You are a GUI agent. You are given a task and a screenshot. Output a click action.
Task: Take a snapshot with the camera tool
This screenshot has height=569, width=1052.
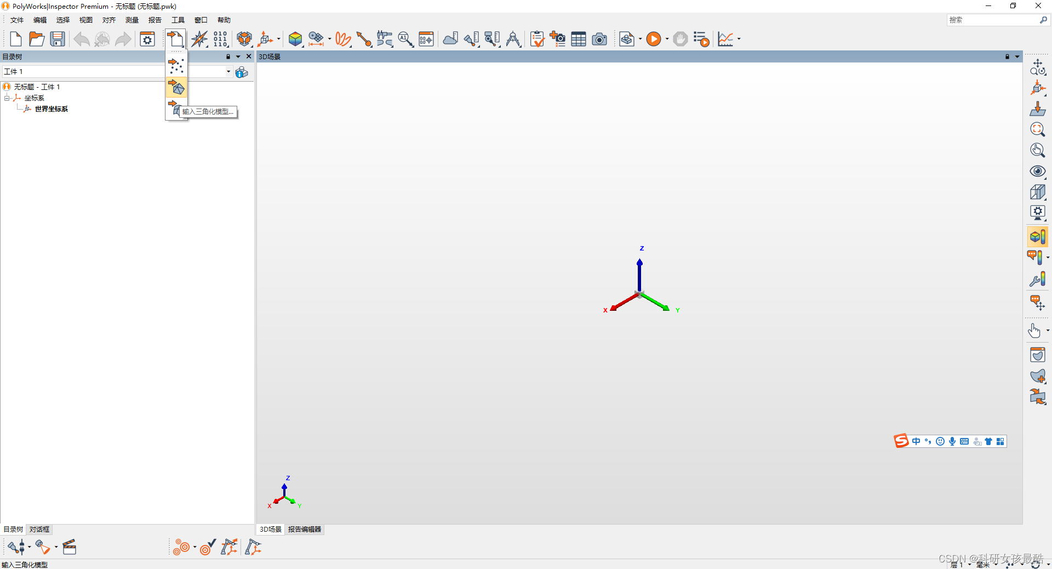point(599,39)
